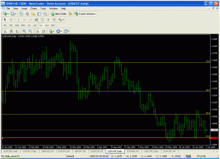The height and width of the screenshot is (159, 220).
Task: Click the connection status bars icon
Action: click(188, 156)
